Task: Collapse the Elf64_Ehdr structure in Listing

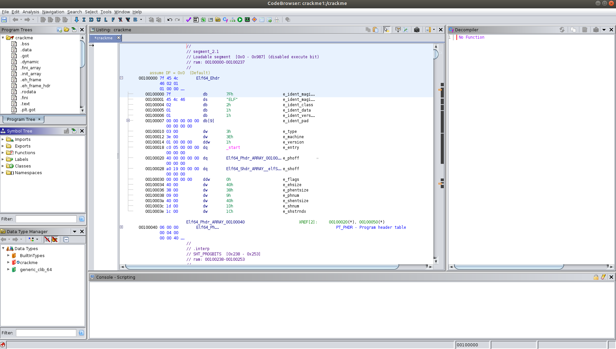Action: coord(121,78)
